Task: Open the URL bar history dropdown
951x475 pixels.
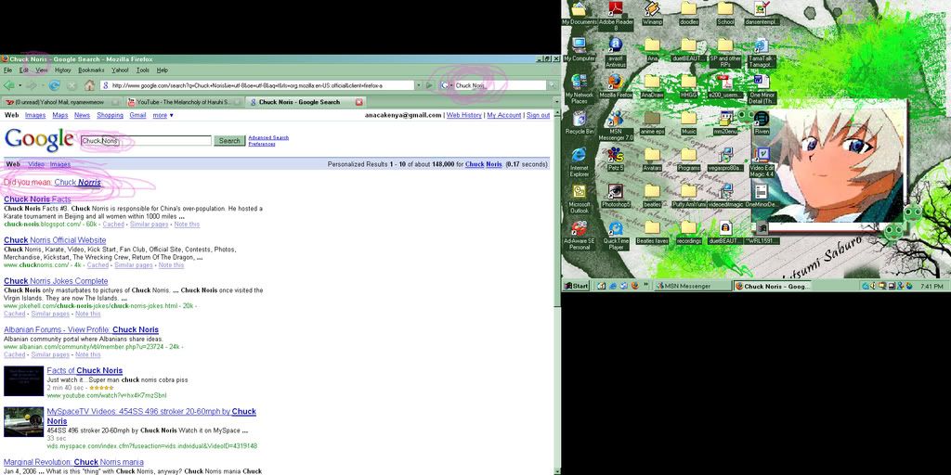Action: coord(420,85)
